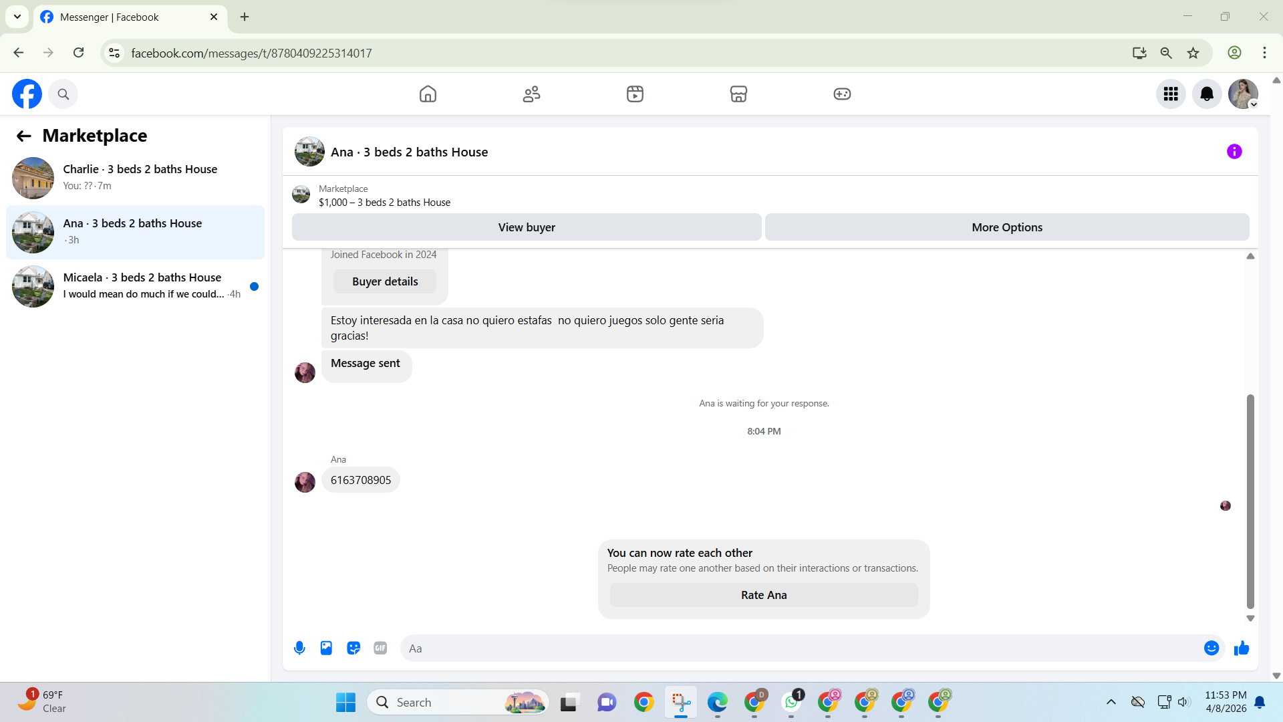The height and width of the screenshot is (722, 1283).
Task: Open the Facebook menu grid icon
Action: click(x=1171, y=94)
